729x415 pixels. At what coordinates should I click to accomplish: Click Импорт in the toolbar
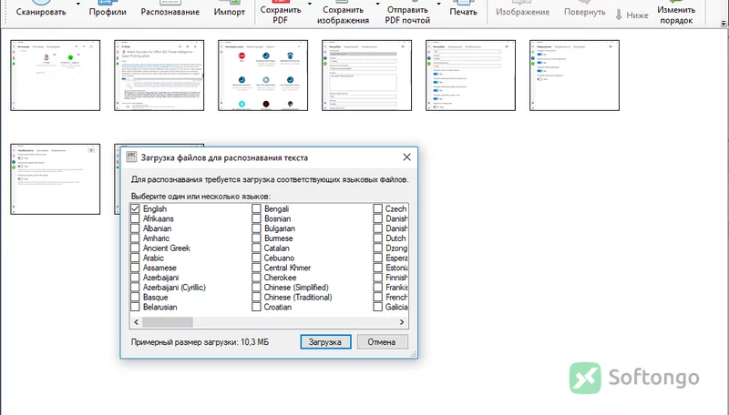(x=230, y=10)
